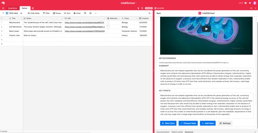Open the Materials column dropdown arrow
Viewport: 258px width, 133px height.
(x=119, y=18)
